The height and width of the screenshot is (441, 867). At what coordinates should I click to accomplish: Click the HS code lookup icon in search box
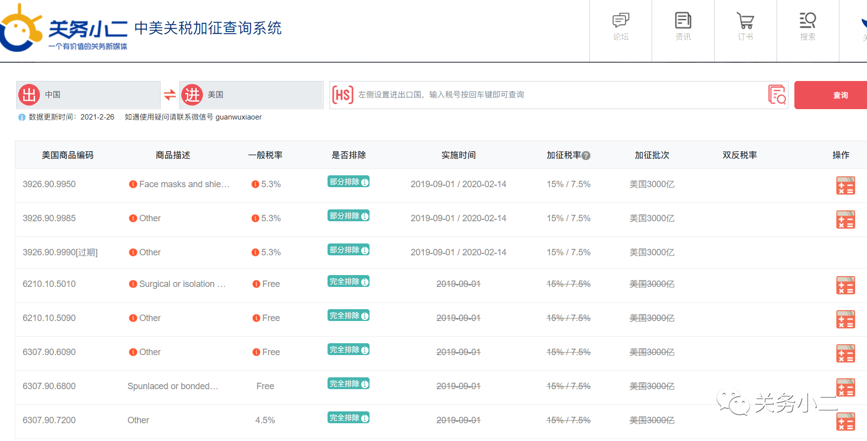[777, 94]
